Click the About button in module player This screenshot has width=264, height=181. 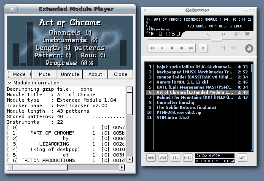pyautogui.click(x=95, y=74)
